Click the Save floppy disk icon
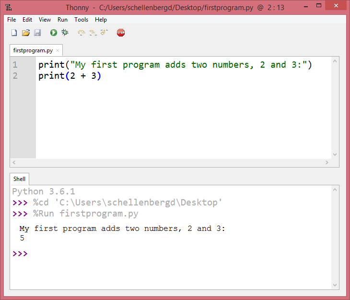Viewport: 350px width, 300px height. [37, 33]
